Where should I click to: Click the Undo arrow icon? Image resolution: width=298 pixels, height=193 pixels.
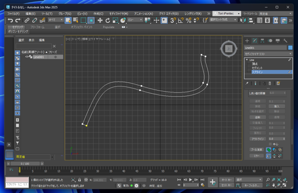coord(10,20)
